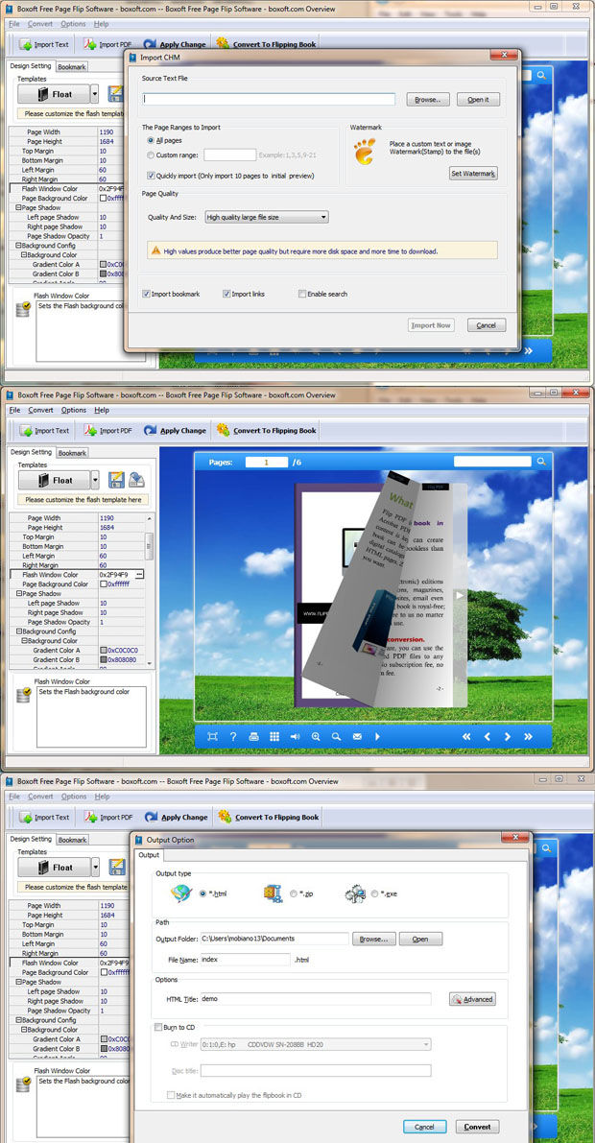
Task: Toggle the sound speaker icon in flipbook toolbar
Action: [x=295, y=737]
